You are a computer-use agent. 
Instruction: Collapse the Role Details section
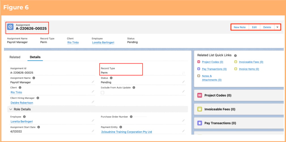click(11, 109)
